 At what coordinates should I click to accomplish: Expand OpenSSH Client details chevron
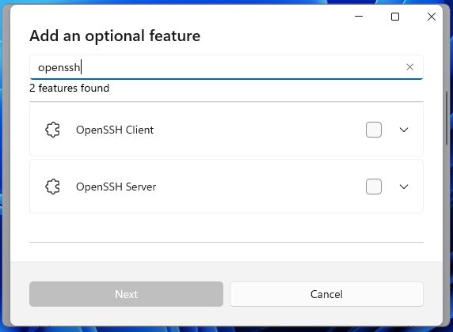[404, 130]
